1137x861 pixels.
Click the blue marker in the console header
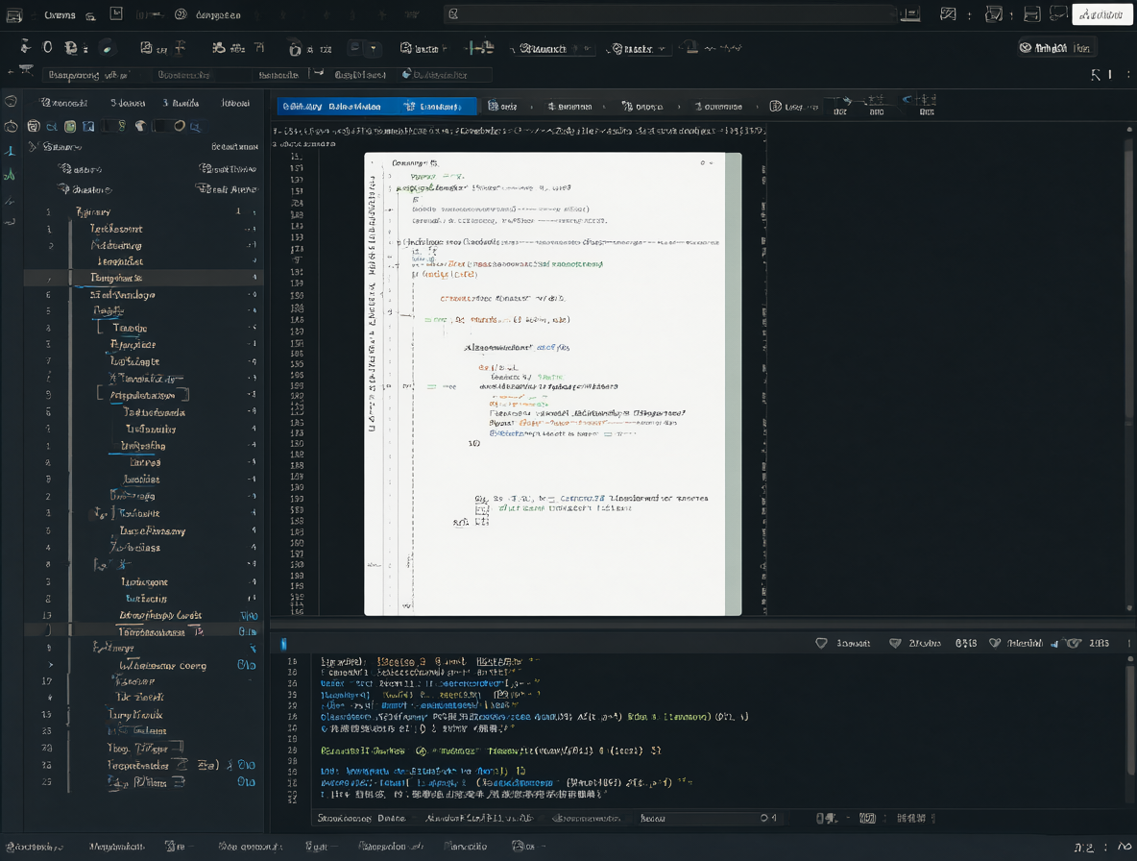coord(283,644)
